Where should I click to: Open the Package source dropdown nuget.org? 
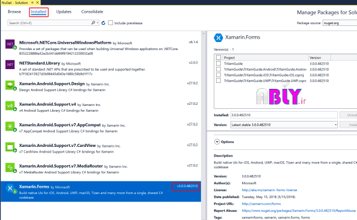[340, 23]
